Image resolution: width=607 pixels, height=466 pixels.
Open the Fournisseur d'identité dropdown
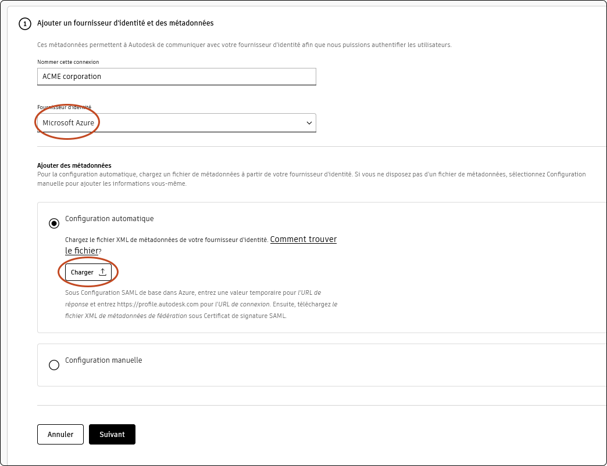click(176, 122)
